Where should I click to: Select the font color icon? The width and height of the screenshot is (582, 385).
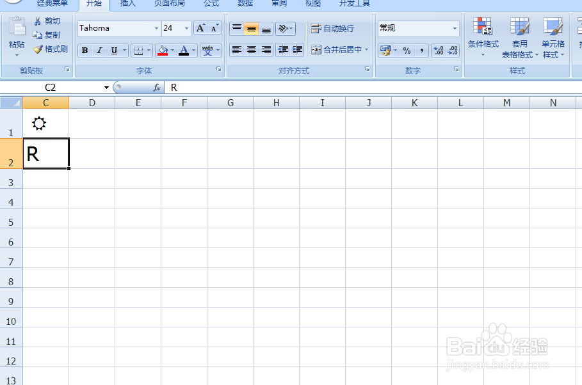(184, 51)
